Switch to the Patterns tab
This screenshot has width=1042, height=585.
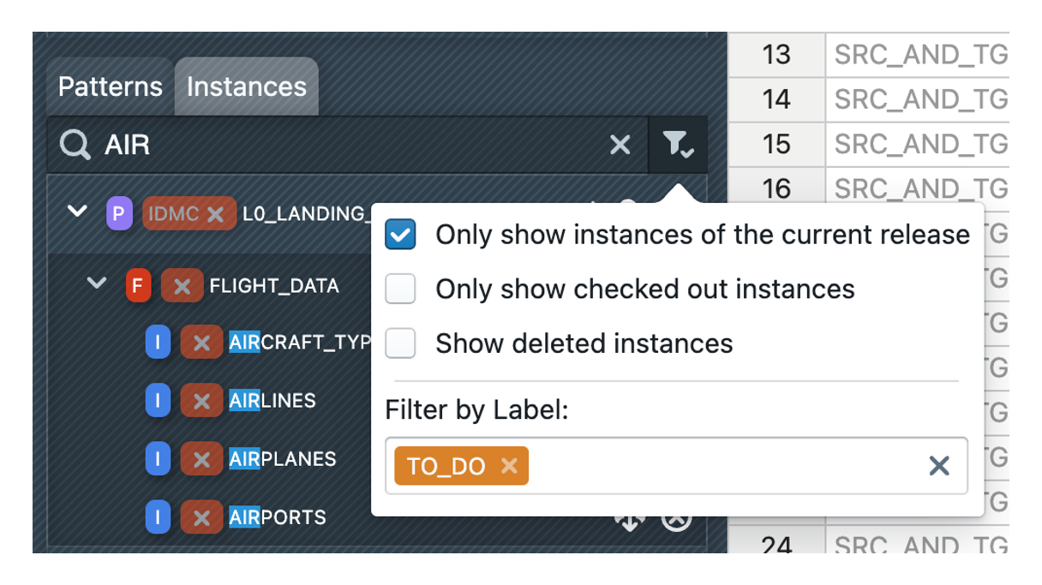110,87
